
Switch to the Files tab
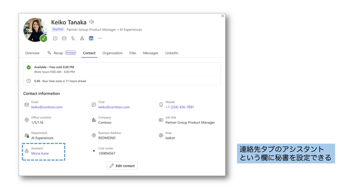133,53
